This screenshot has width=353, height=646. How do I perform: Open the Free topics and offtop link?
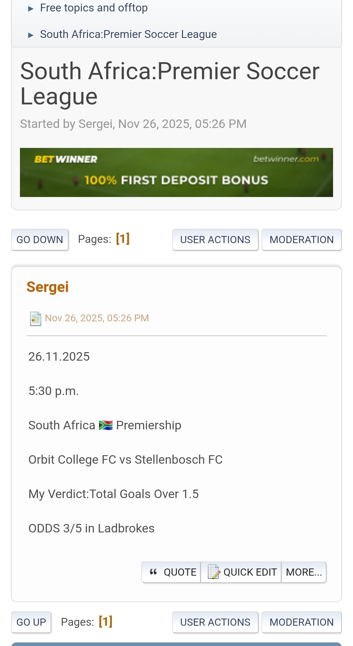[94, 8]
